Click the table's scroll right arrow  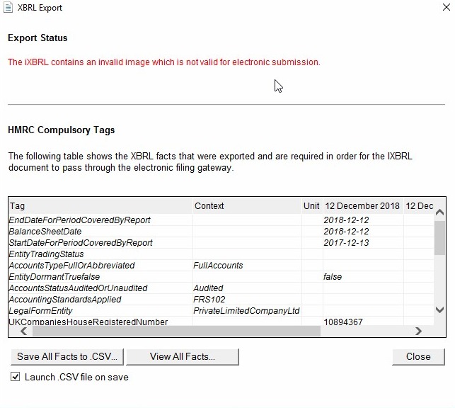(418, 331)
